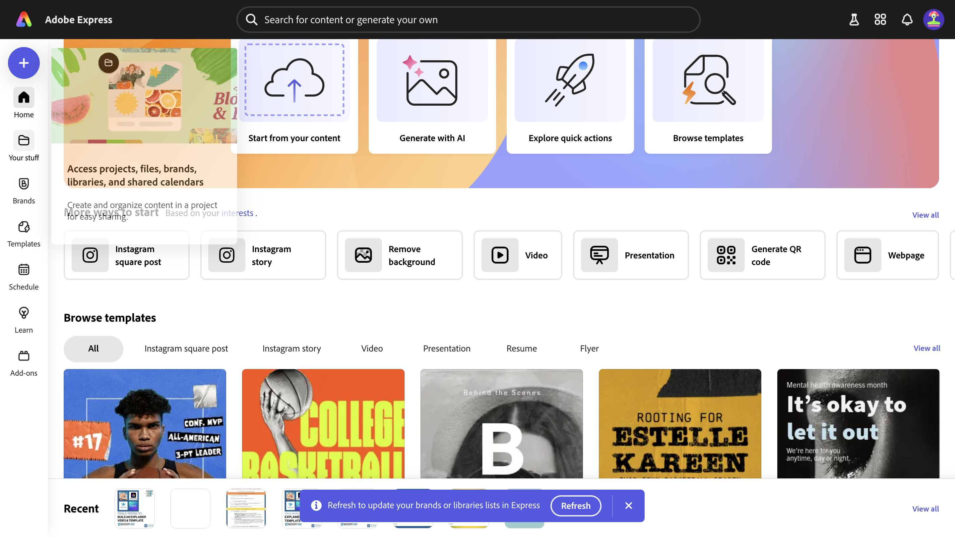This screenshot has width=955, height=538.
Task: Click View all for Browse templates
Action: tap(926, 348)
